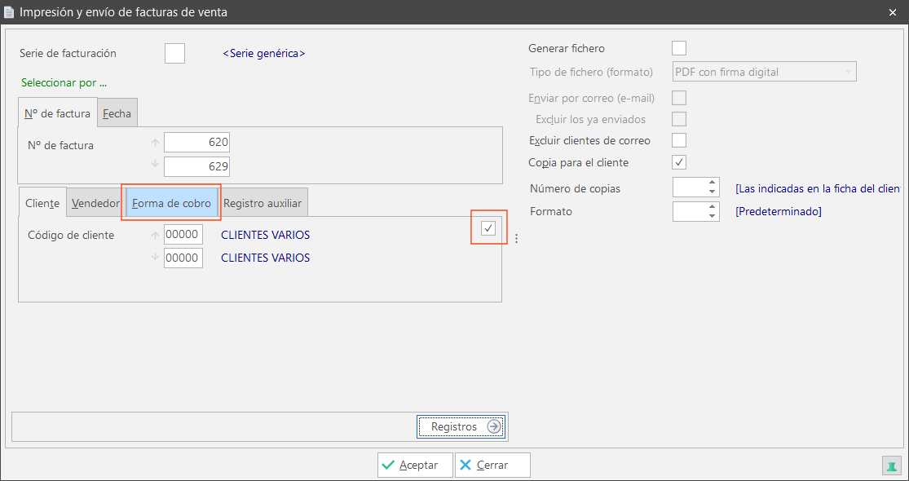Switch to the Nº de factura tab

[x=57, y=113]
